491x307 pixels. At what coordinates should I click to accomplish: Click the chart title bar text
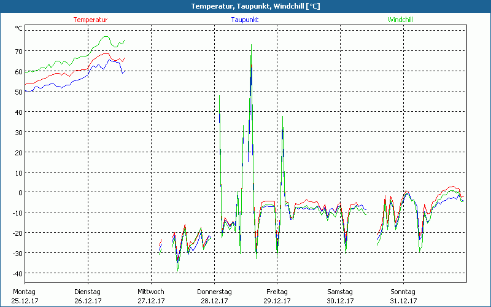pos(245,6)
